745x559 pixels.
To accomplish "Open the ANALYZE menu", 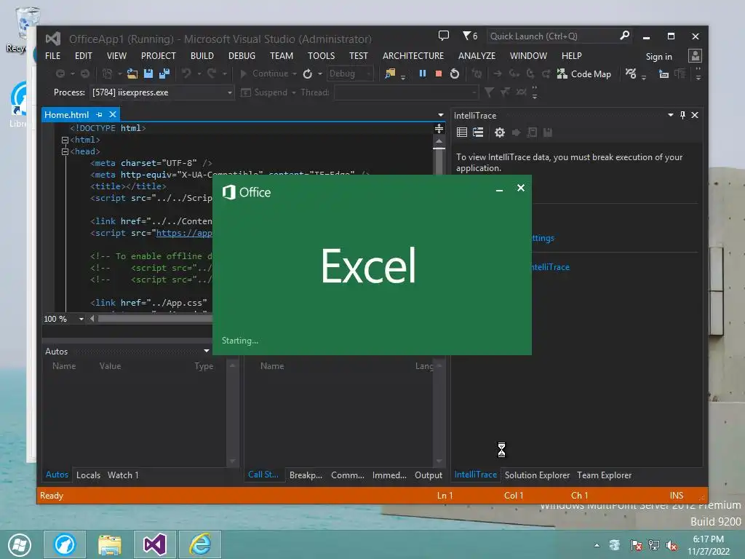I will click(477, 56).
